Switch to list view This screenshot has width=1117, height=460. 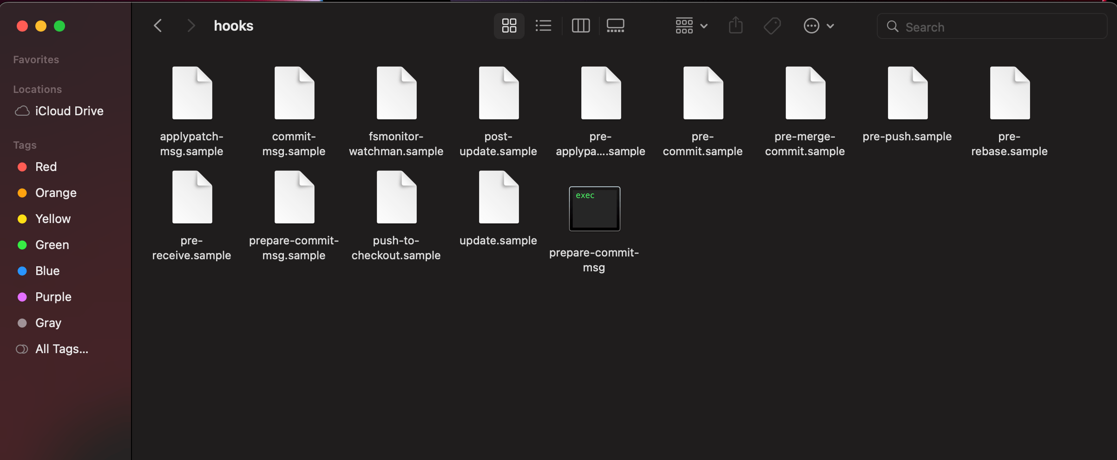[543, 26]
